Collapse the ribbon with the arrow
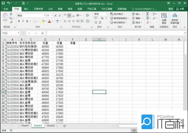Screen dimensions: 188x133 click(185, 27)
